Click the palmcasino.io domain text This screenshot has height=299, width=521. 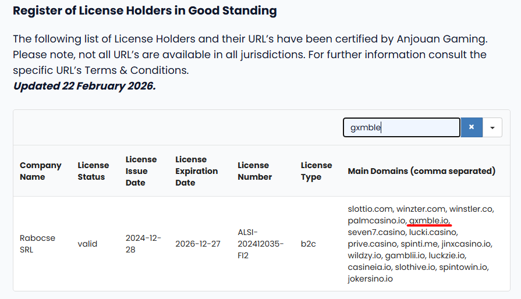(x=376, y=220)
